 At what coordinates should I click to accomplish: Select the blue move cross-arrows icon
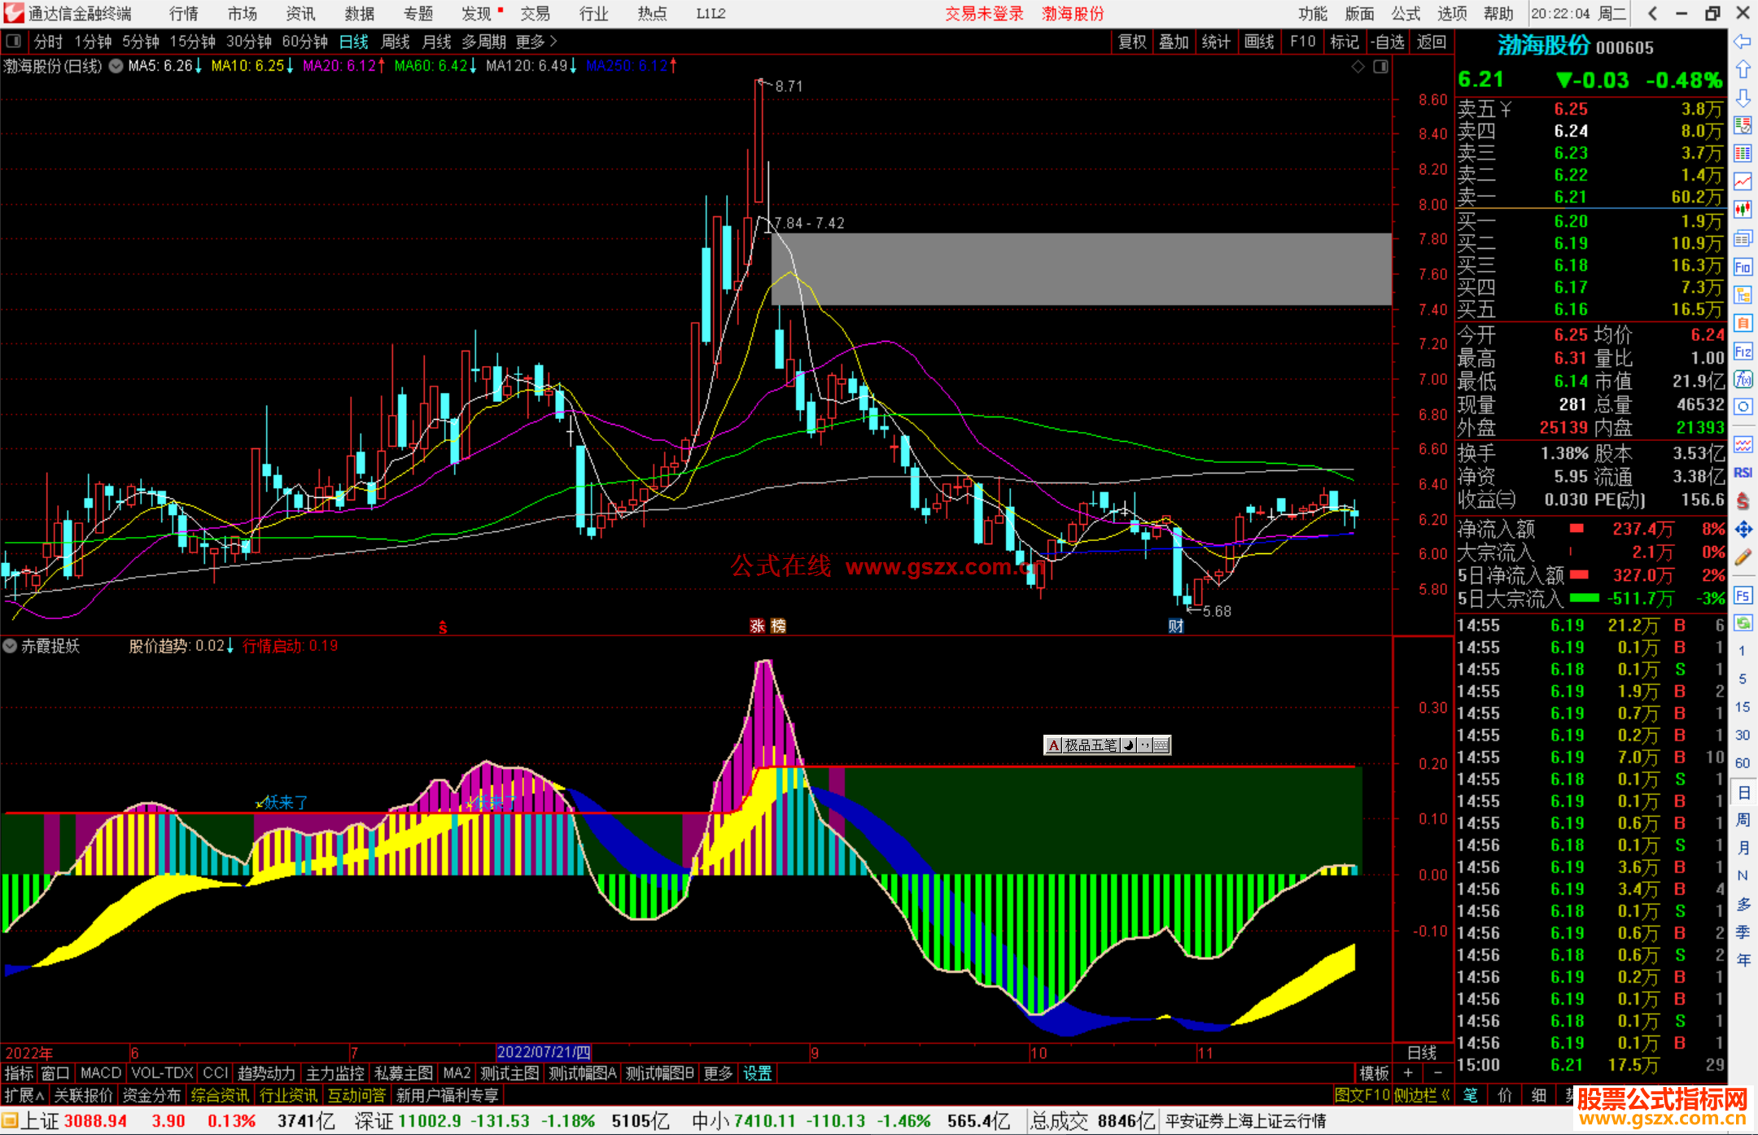point(1743,530)
